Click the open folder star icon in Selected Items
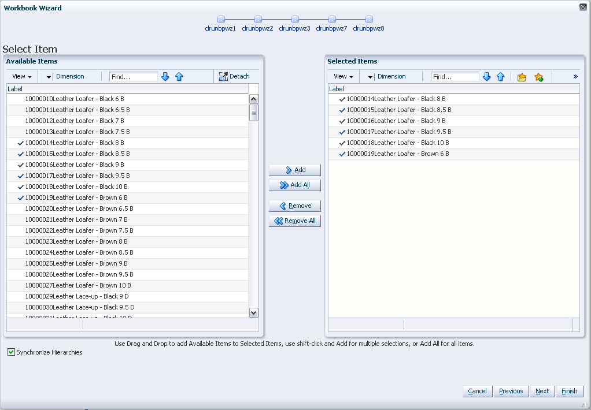 522,77
